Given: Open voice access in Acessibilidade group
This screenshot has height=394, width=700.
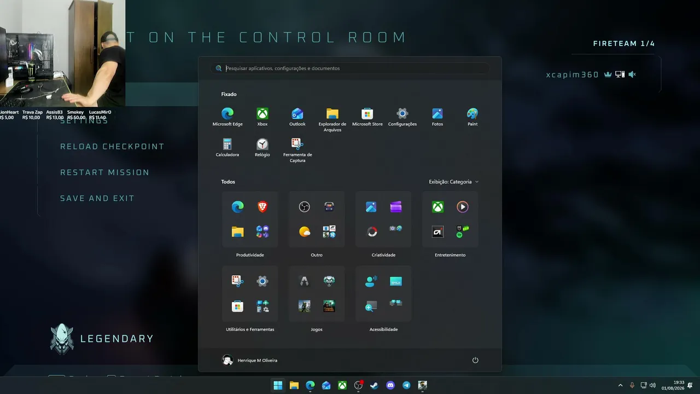Looking at the screenshot, I should (371, 281).
